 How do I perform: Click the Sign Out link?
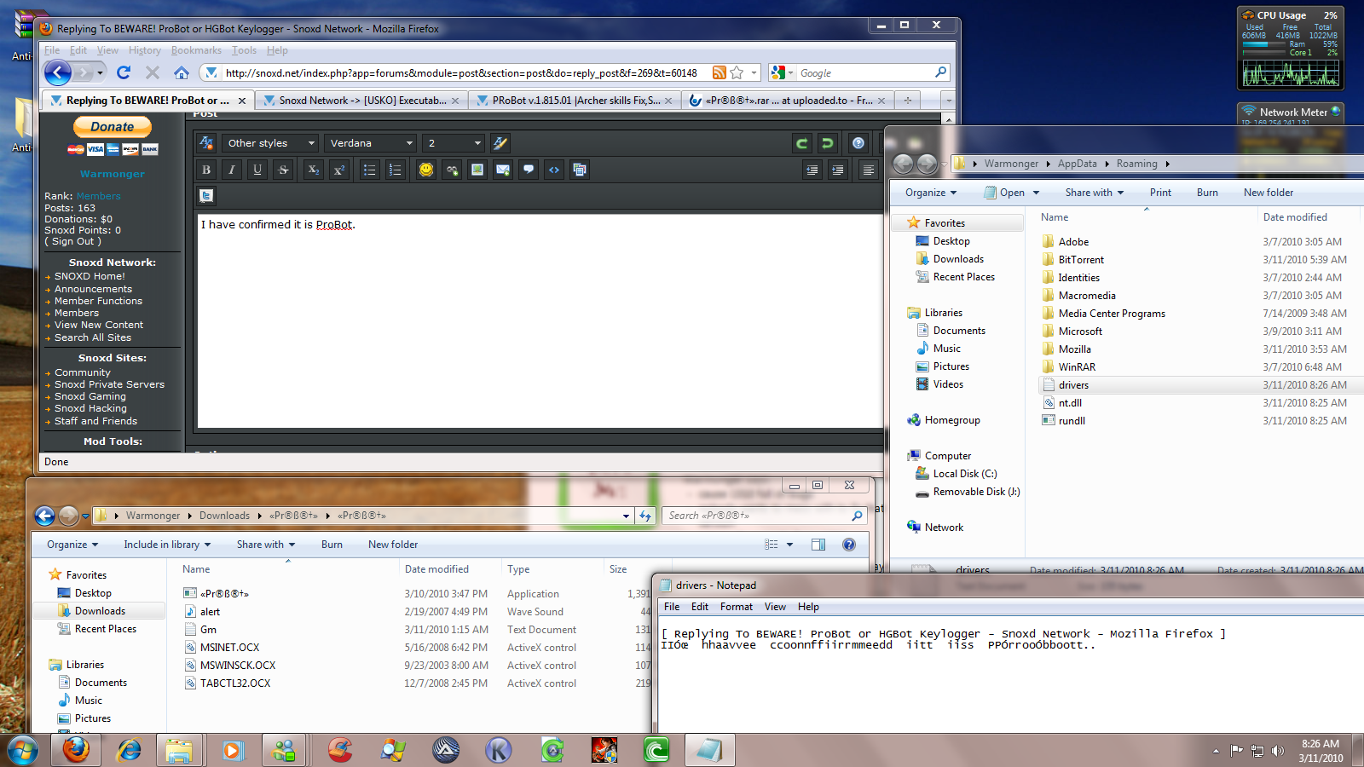point(73,241)
